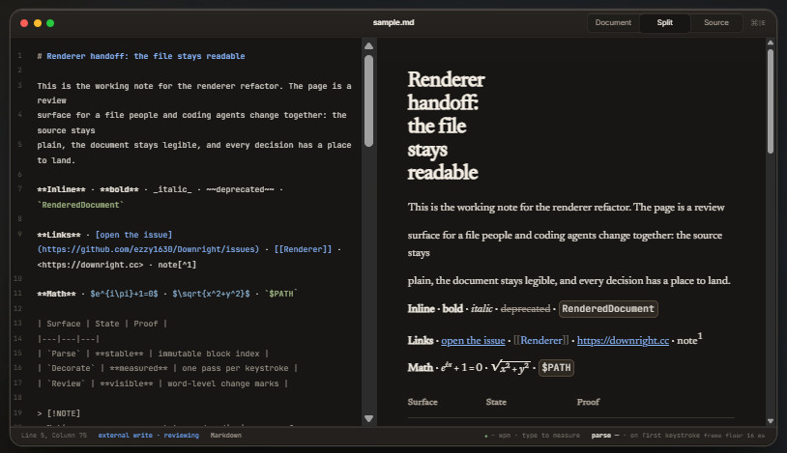Click the $\sqrt{x^2+y^2}$ source text
This screenshot has height=453, width=787.
pyautogui.click(x=211, y=294)
